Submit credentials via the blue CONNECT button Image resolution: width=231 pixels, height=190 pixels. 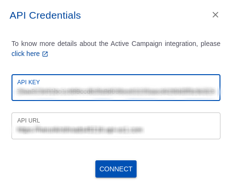116,169
